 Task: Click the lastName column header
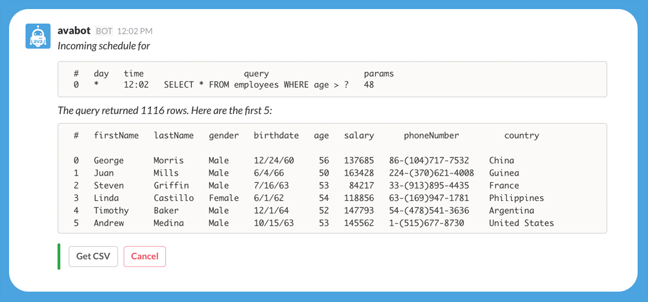click(174, 135)
